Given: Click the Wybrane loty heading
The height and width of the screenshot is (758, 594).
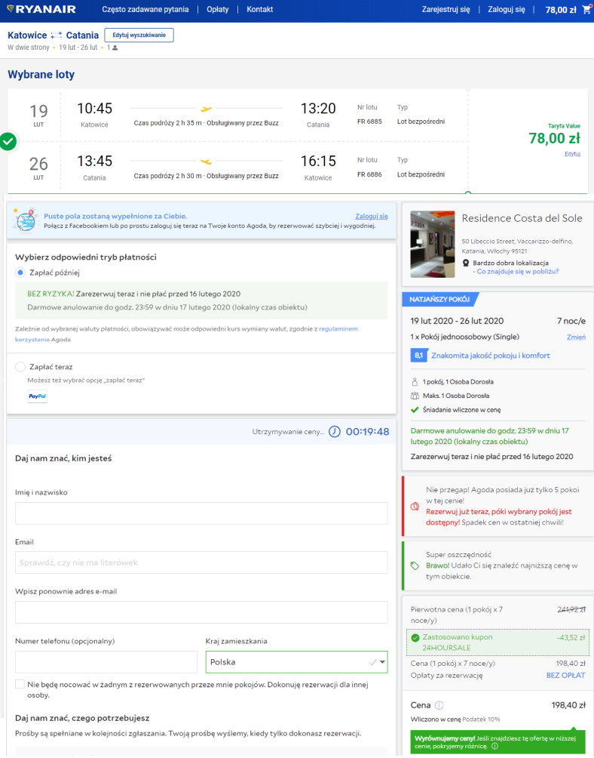Looking at the screenshot, I should pos(41,75).
